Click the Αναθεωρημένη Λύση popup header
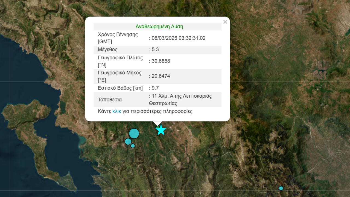This screenshot has width=350, height=197. tap(159, 27)
